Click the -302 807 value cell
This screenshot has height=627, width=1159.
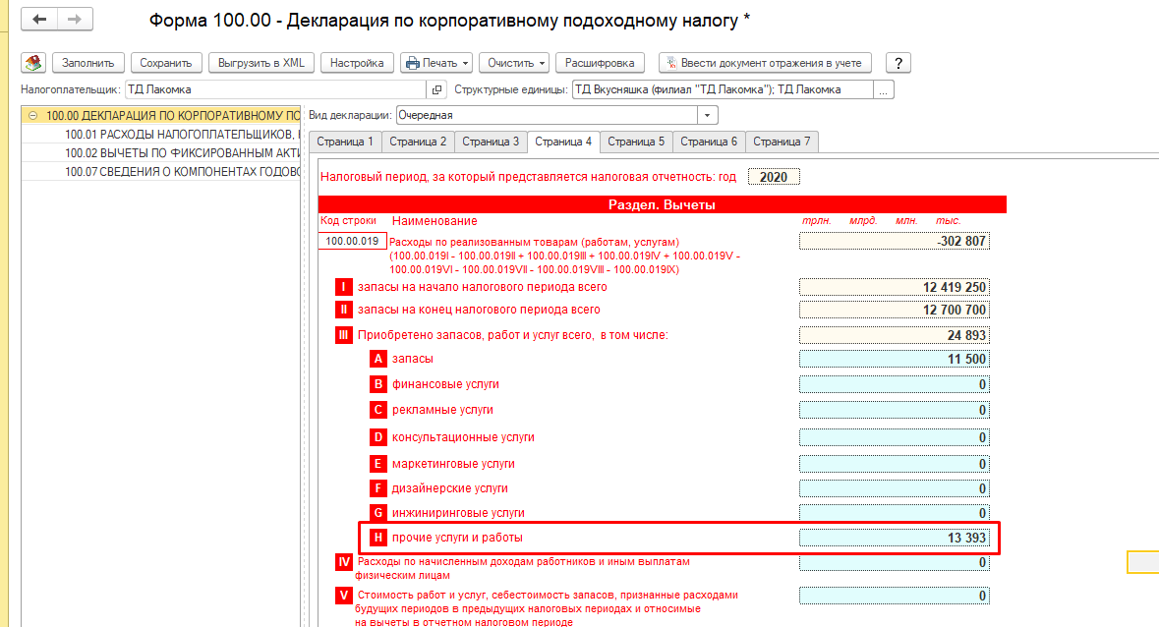point(895,241)
